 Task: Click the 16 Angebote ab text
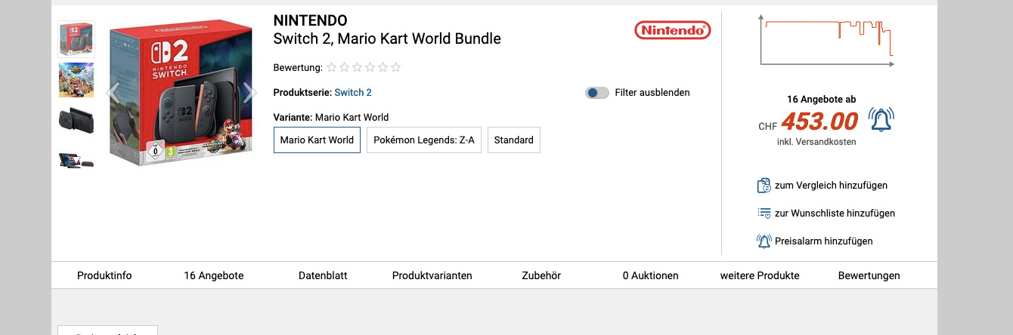point(821,100)
